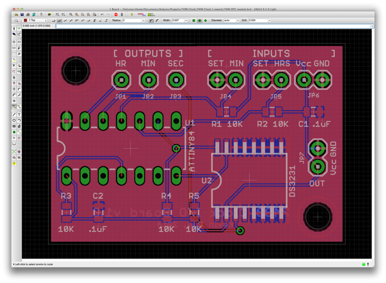Toggle the grid settings button
The height and width of the screenshot is (283, 386).
point(16,21)
